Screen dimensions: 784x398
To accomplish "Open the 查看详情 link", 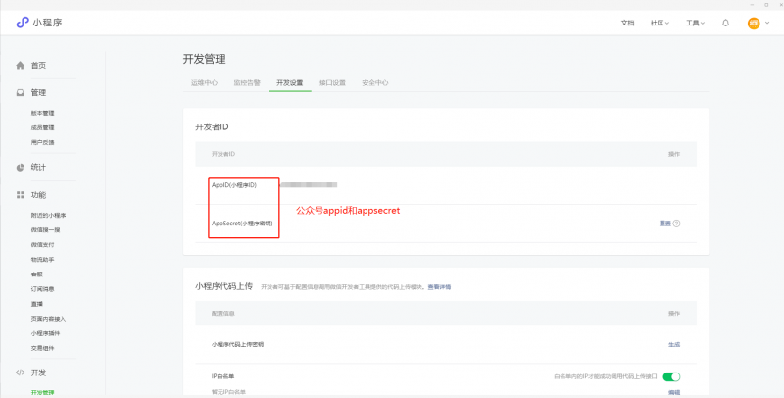I will (439, 287).
